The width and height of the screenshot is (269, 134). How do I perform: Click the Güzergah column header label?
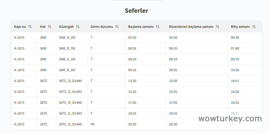[x=66, y=27]
